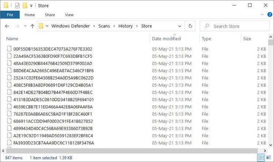Go up one folder level
Screen dimensions: 274x162
(32, 26)
